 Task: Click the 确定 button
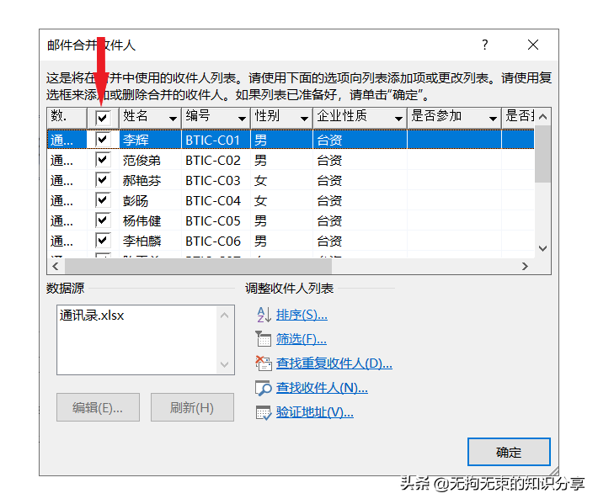point(509,452)
